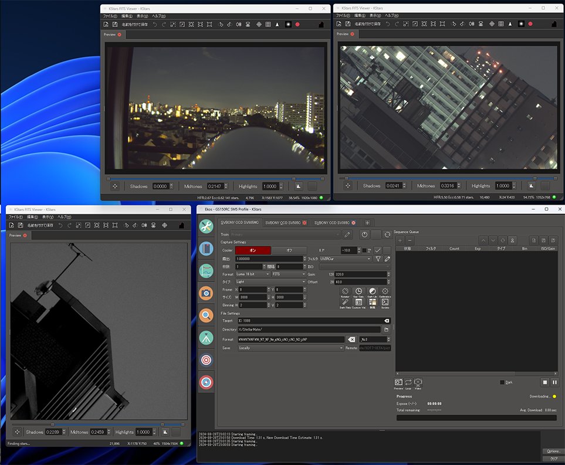This screenshot has width=565, height=465.
Task: Stop the running capture sequence
Action: click(545, 382)
